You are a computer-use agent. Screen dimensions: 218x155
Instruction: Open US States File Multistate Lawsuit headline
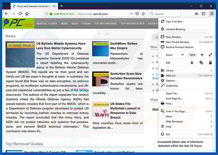125,111
